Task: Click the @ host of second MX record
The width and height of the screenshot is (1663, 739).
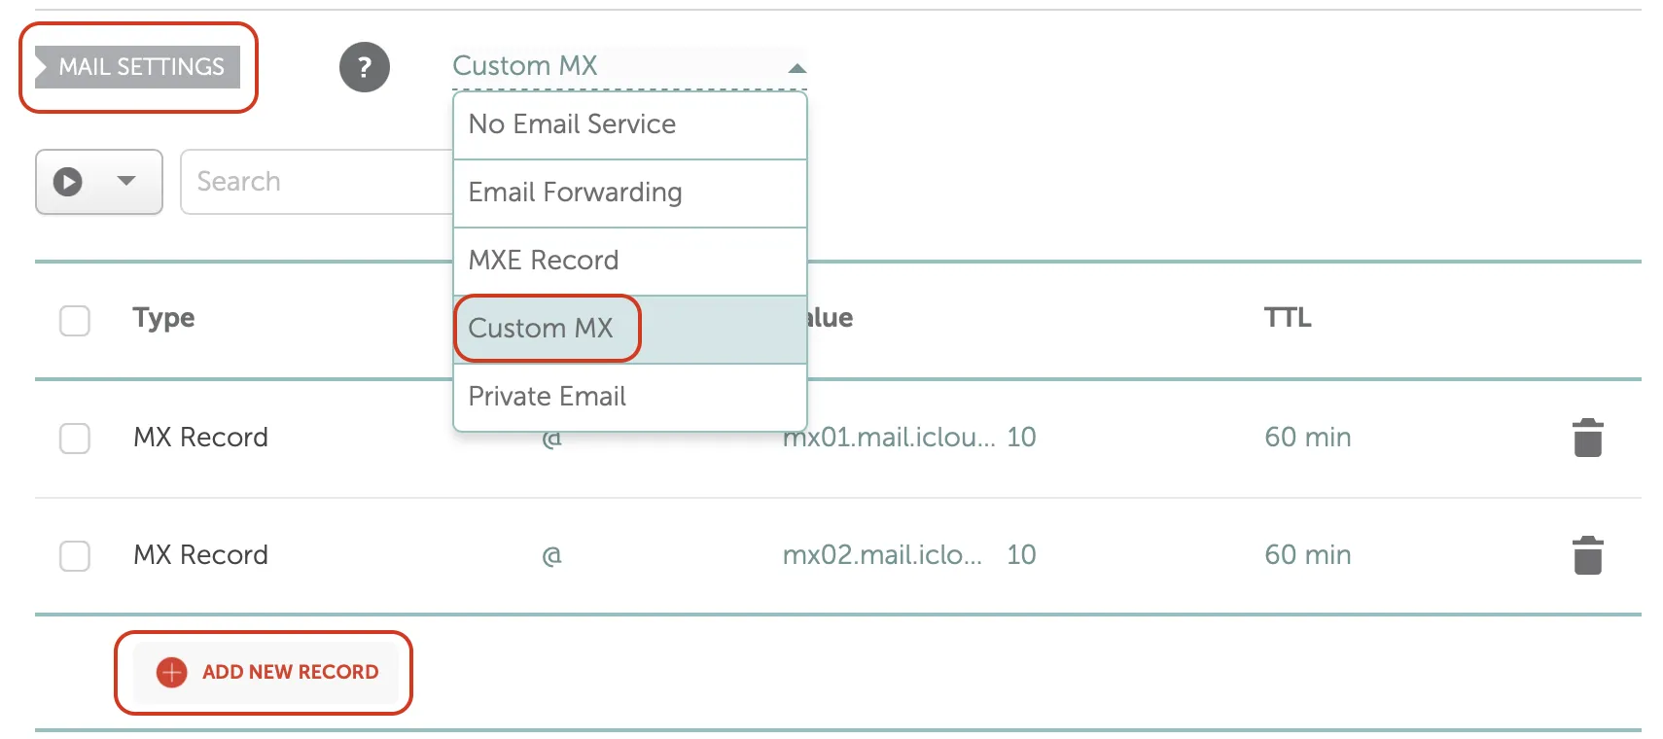Action: 551,555
